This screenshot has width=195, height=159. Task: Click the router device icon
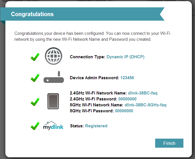click(x=54, y=77)
